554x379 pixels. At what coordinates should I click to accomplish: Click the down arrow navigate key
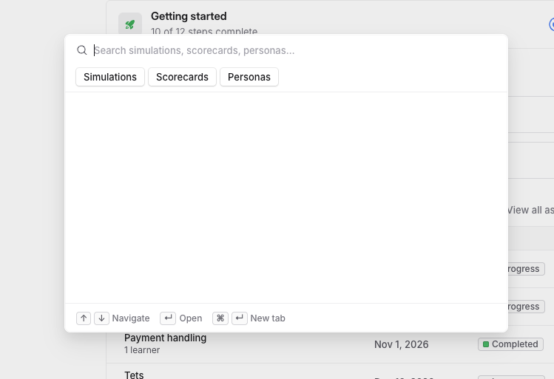point(101,318)
